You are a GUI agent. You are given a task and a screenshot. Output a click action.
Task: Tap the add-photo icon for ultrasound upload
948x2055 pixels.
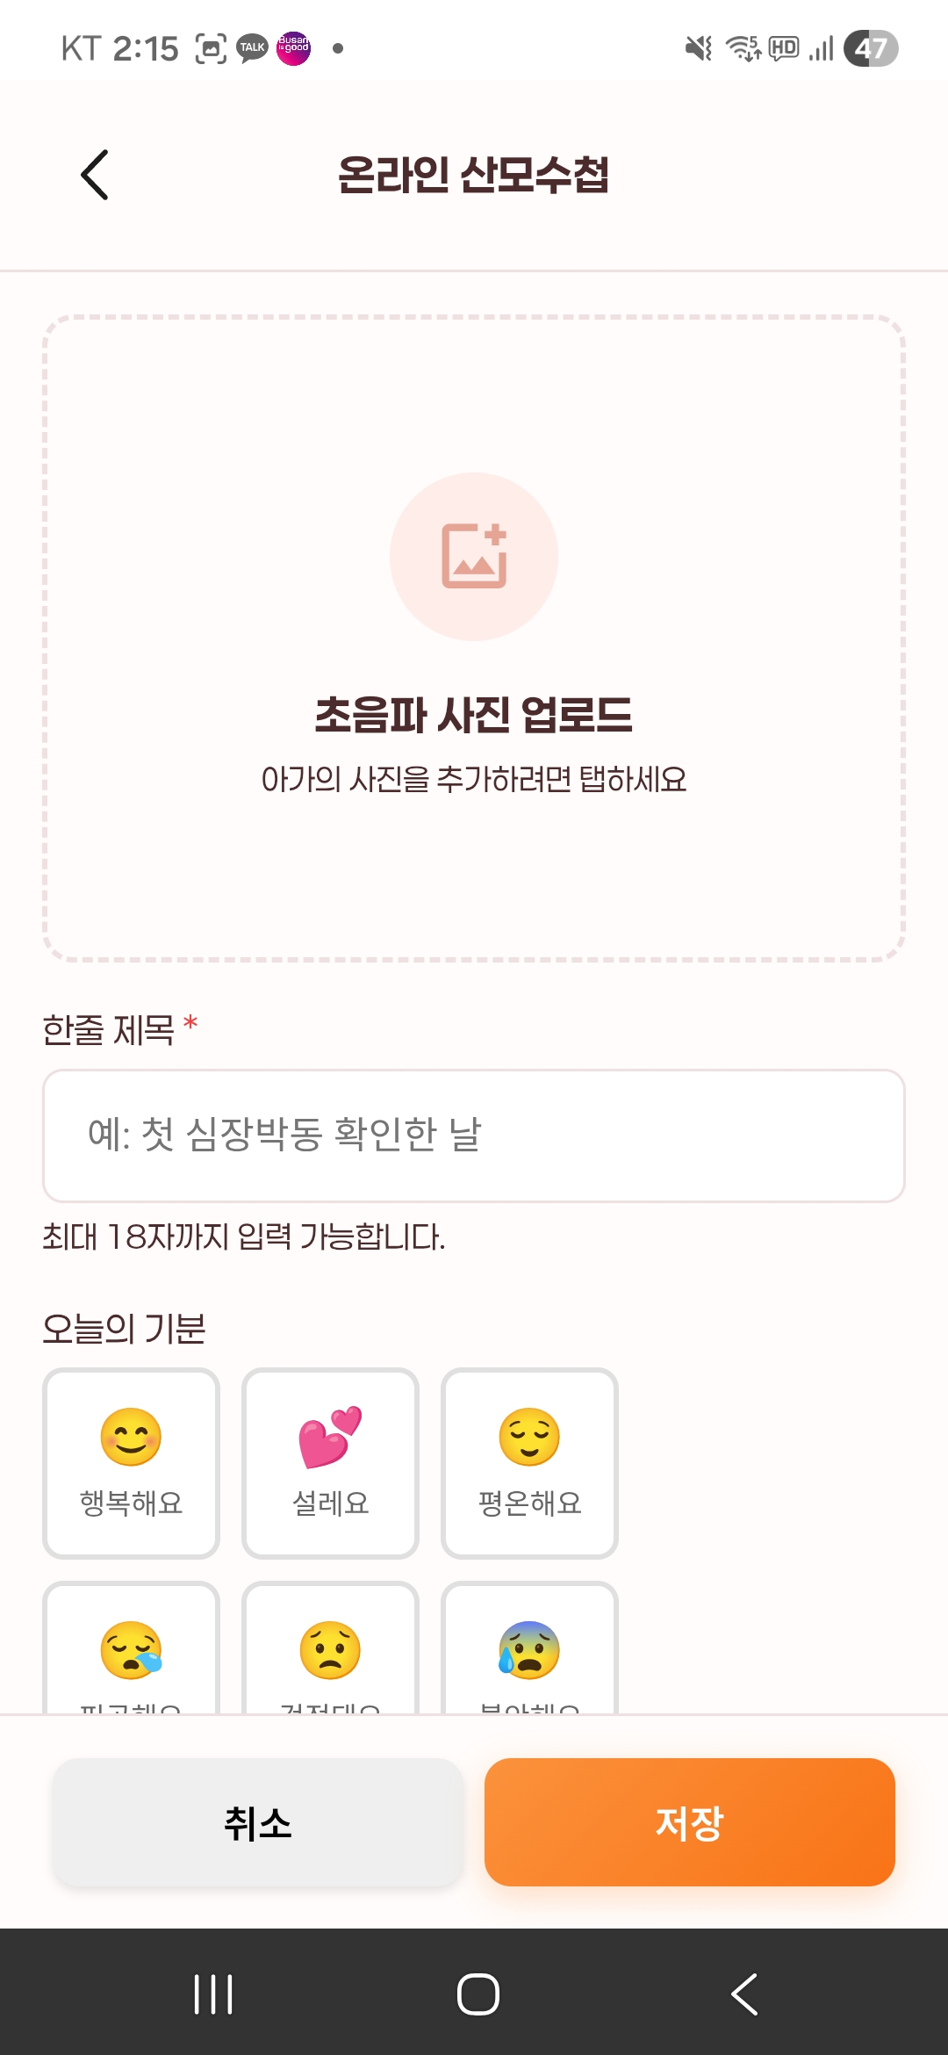pos(474,557)
